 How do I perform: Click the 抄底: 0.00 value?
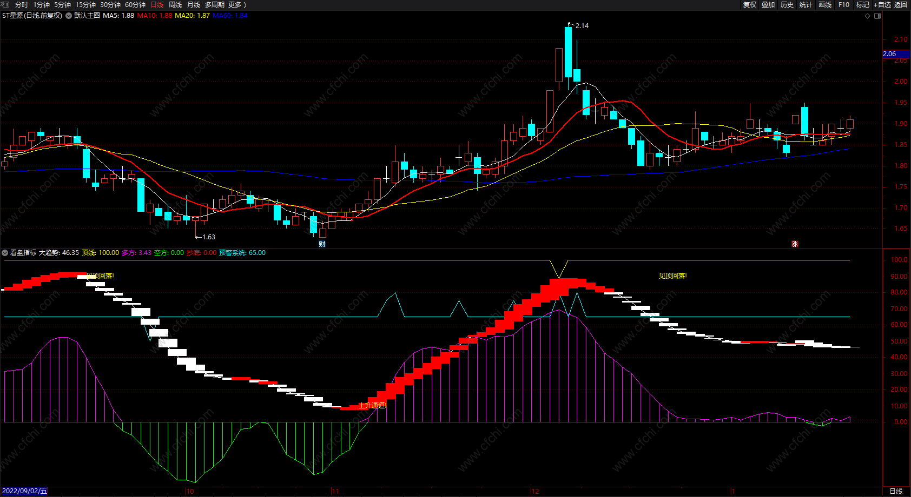point(201,253)
